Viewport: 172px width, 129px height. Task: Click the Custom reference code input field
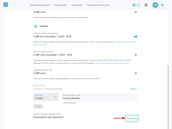point(99,98)
